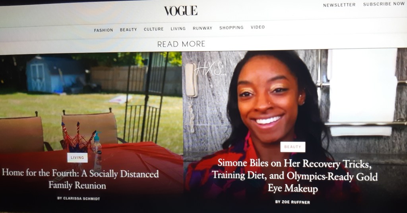Click the Newsletter link
Viewport: 407px width, 213px height.
pyautogui.click(x=339, y=5)
